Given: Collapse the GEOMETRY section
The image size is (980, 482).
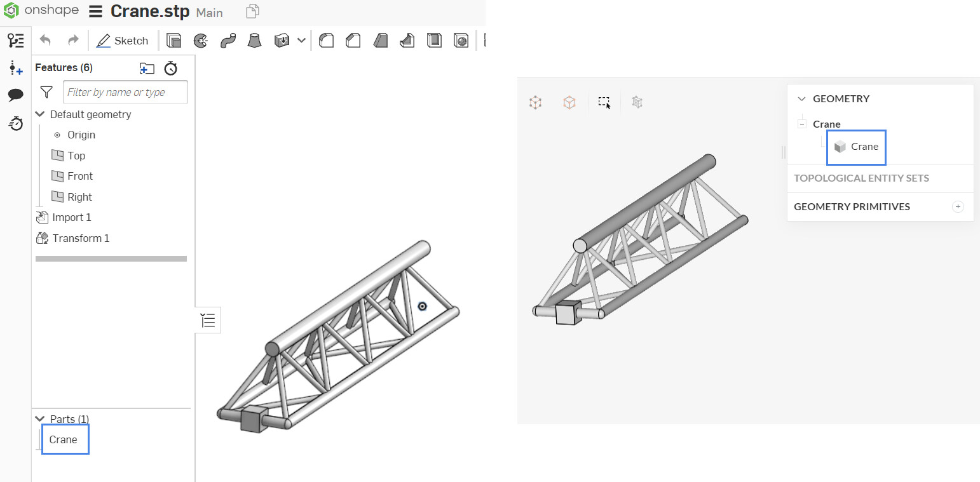Looking at the screenshot, I should tap(801, 98).
